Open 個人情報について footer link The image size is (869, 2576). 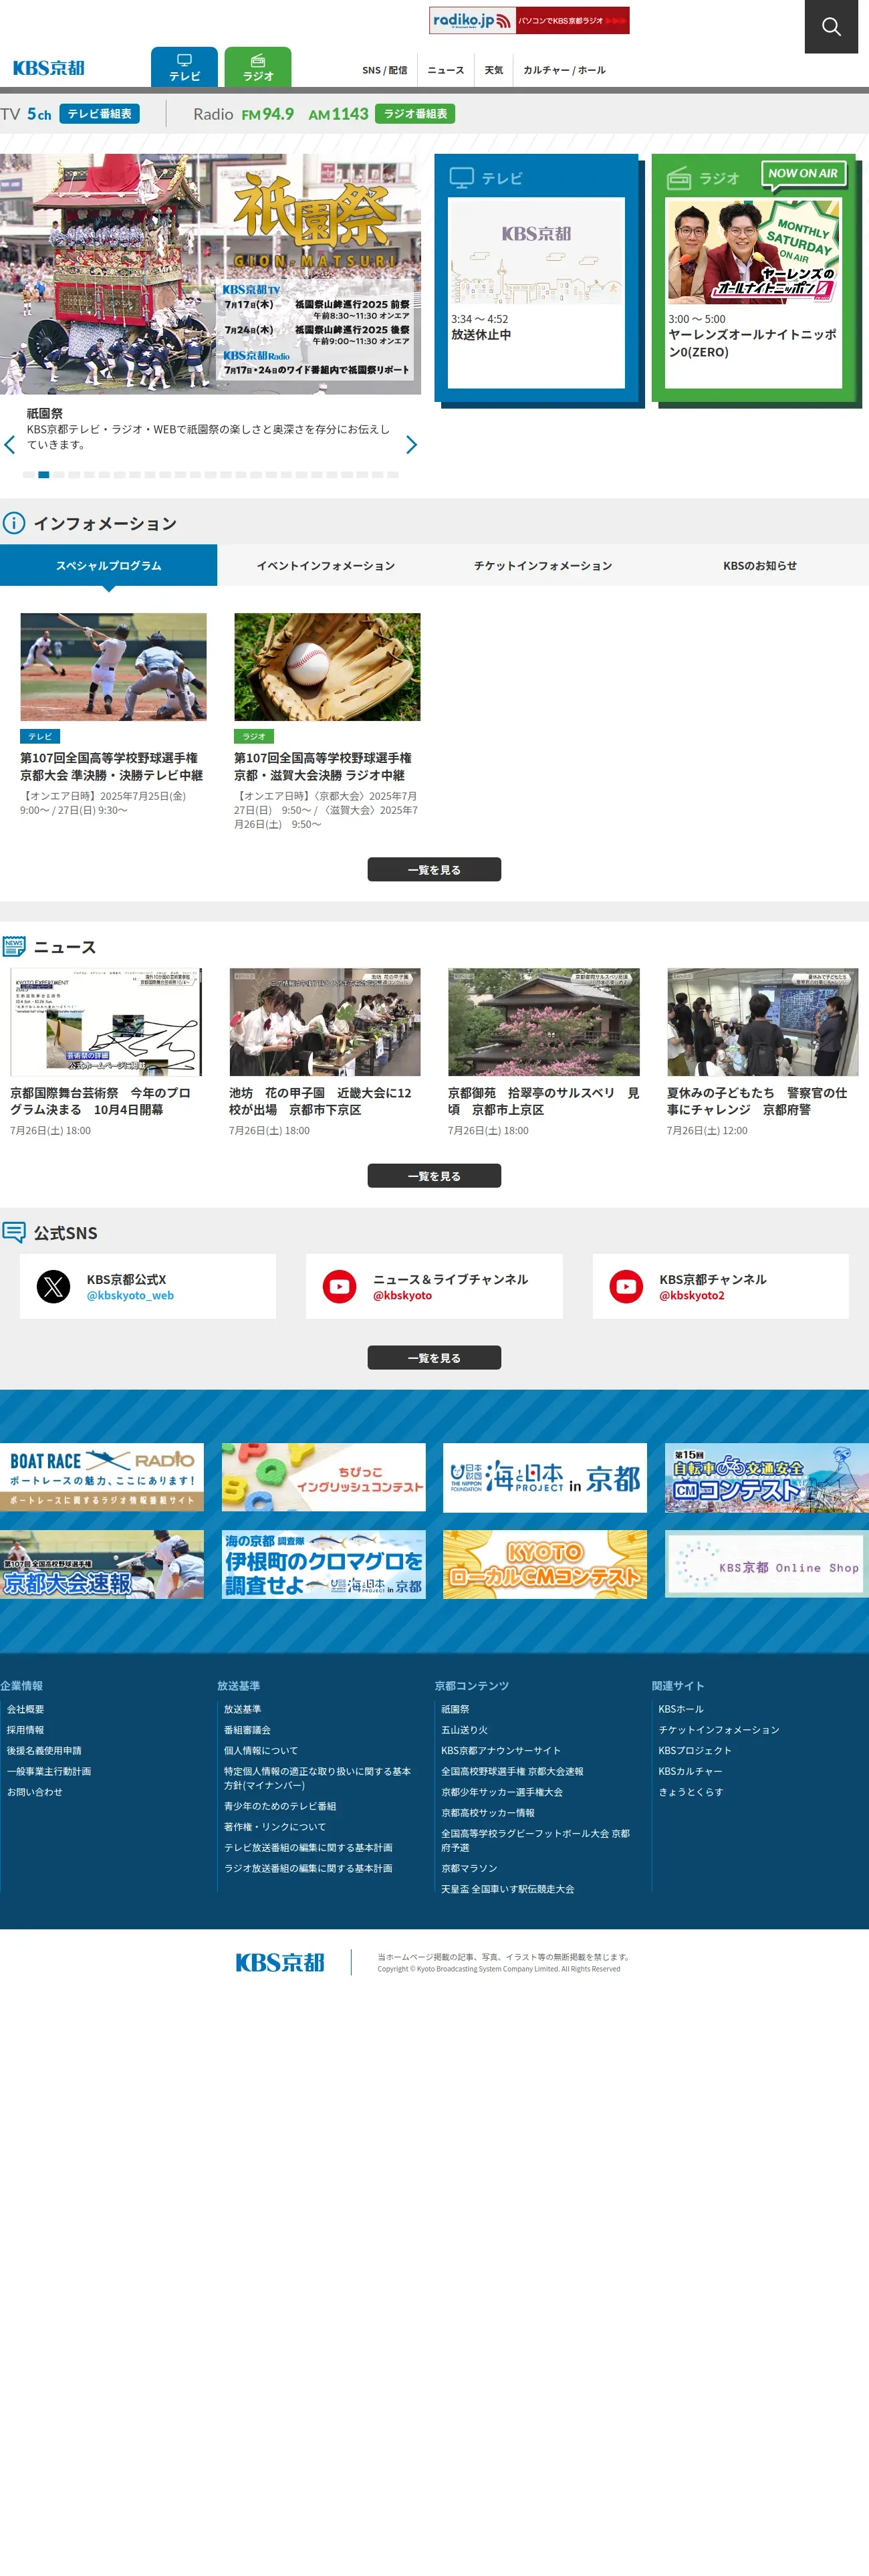[x=261, y=1751]
